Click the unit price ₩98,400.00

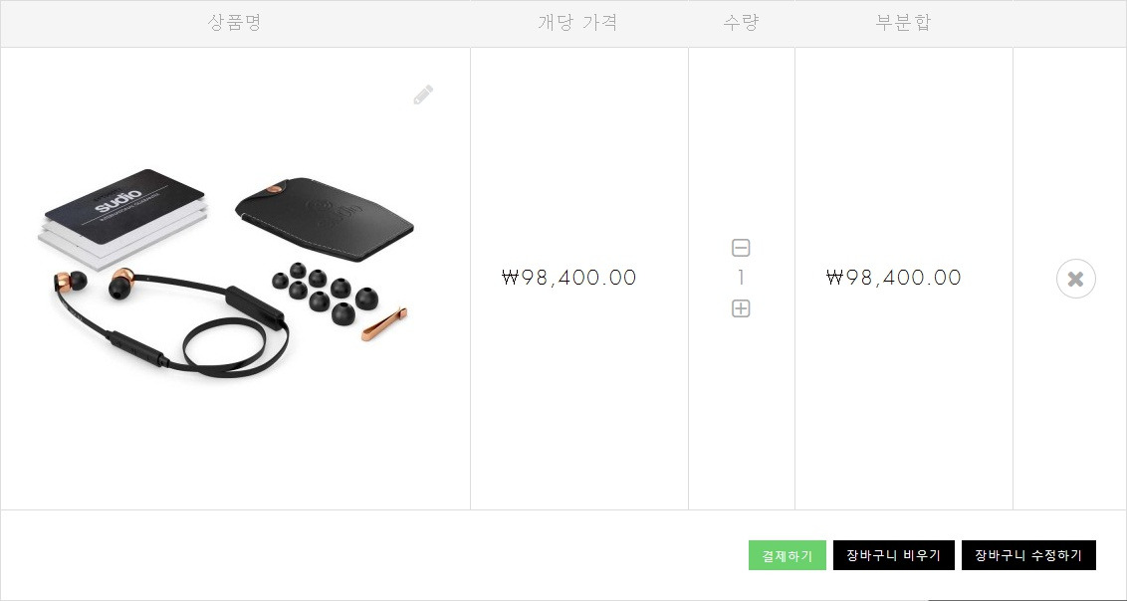click(569, 278)
